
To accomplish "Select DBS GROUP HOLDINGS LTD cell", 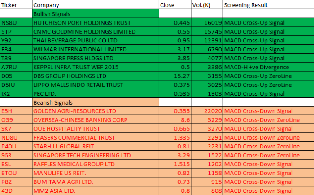I will click(x=96, y=76).
